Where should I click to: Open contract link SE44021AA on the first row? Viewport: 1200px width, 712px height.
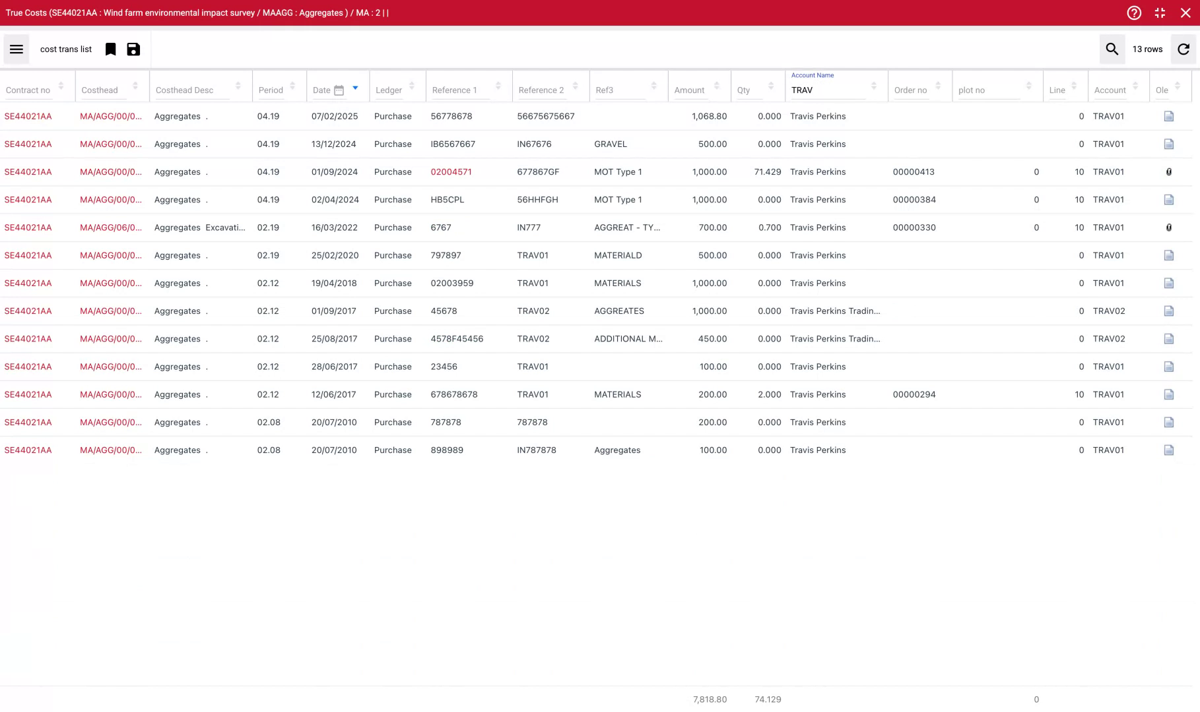click(28, 116)
